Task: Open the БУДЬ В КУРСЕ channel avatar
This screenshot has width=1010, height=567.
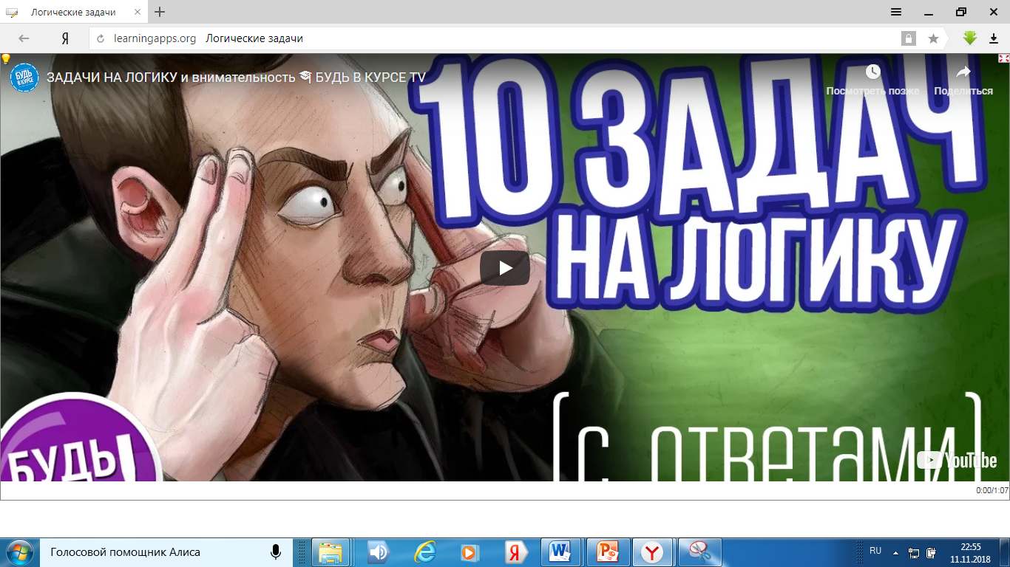Action: 24,78
